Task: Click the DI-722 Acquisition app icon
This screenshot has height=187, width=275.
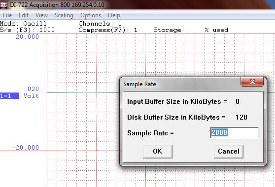Action: point(3,5)
